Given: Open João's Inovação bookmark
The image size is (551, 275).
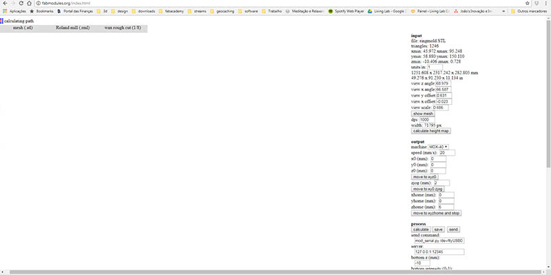Looking at the screenshot, I should (x=474, y=11).
